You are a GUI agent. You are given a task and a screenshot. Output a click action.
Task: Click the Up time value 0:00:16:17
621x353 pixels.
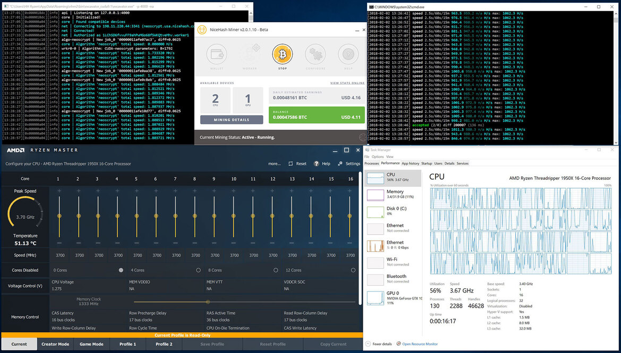click(443, 321)
